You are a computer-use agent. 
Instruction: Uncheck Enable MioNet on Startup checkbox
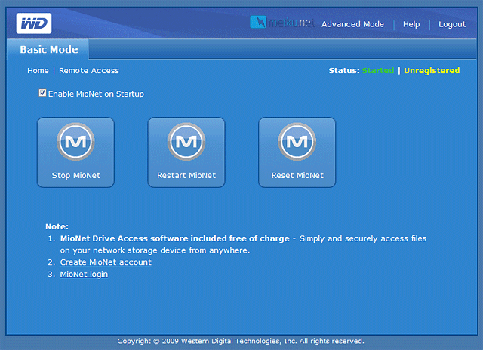pyautogui.click(x=42, y=93)
